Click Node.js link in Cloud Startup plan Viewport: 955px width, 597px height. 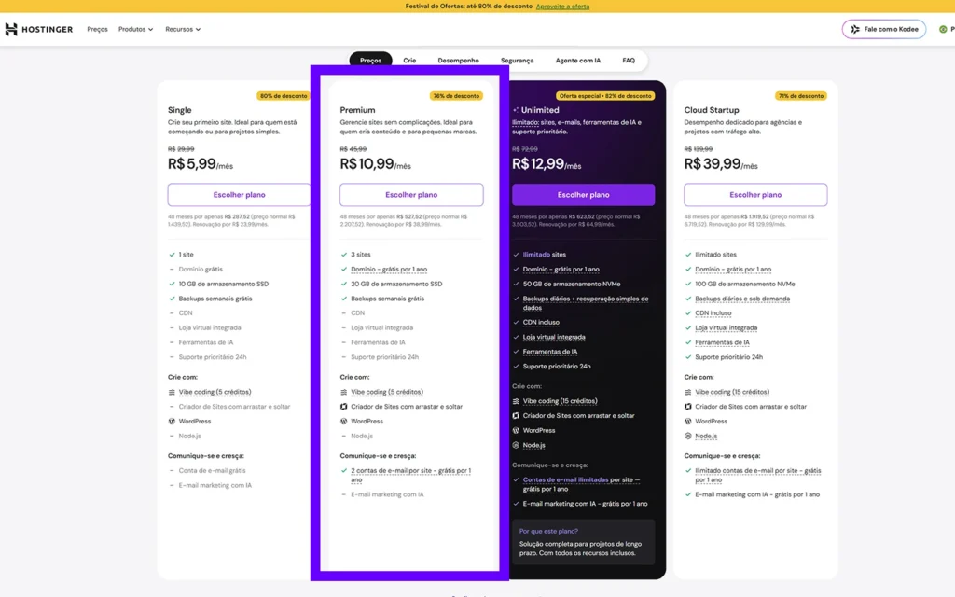(706, 437)
